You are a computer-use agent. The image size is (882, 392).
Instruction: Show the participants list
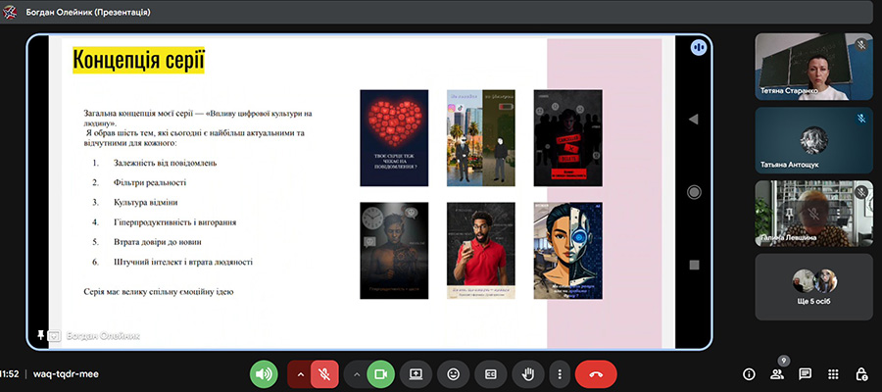(777, 373)
